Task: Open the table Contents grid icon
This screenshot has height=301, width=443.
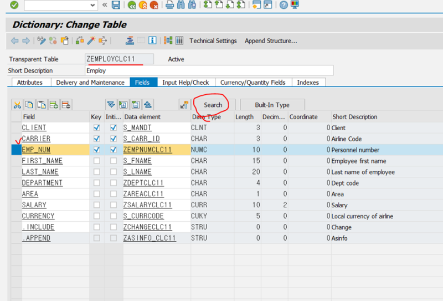Action: (179, 40)
